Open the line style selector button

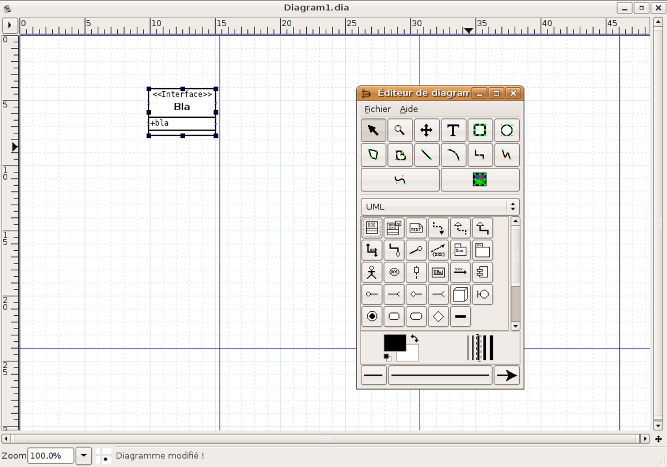tap(440, 375)
